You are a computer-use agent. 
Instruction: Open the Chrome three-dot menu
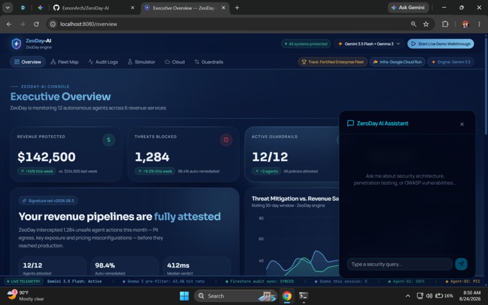480,24
